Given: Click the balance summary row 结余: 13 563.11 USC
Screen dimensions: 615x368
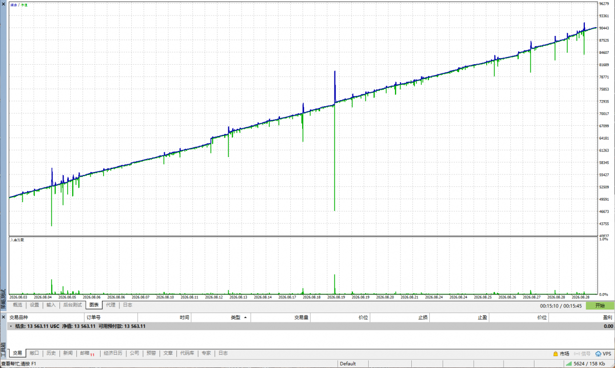Looking at the screenshot, I should pyautogui.click(x=311, y=326).
